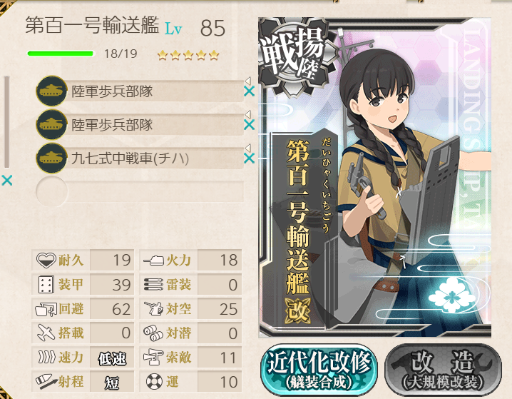Image resolution: width=512 pixels, height=399 pixels.
Task: Unequip all items via left-side X mark
Action: [x=7, y=180]
